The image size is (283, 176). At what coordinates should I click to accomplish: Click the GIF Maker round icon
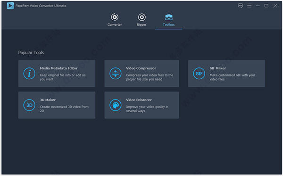coord(199,74)
